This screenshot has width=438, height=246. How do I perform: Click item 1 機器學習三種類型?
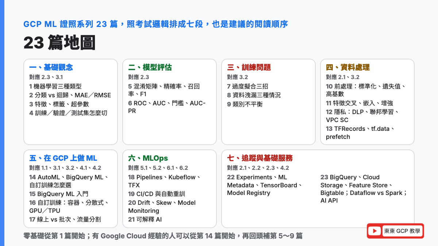click(x=55, y=86)
